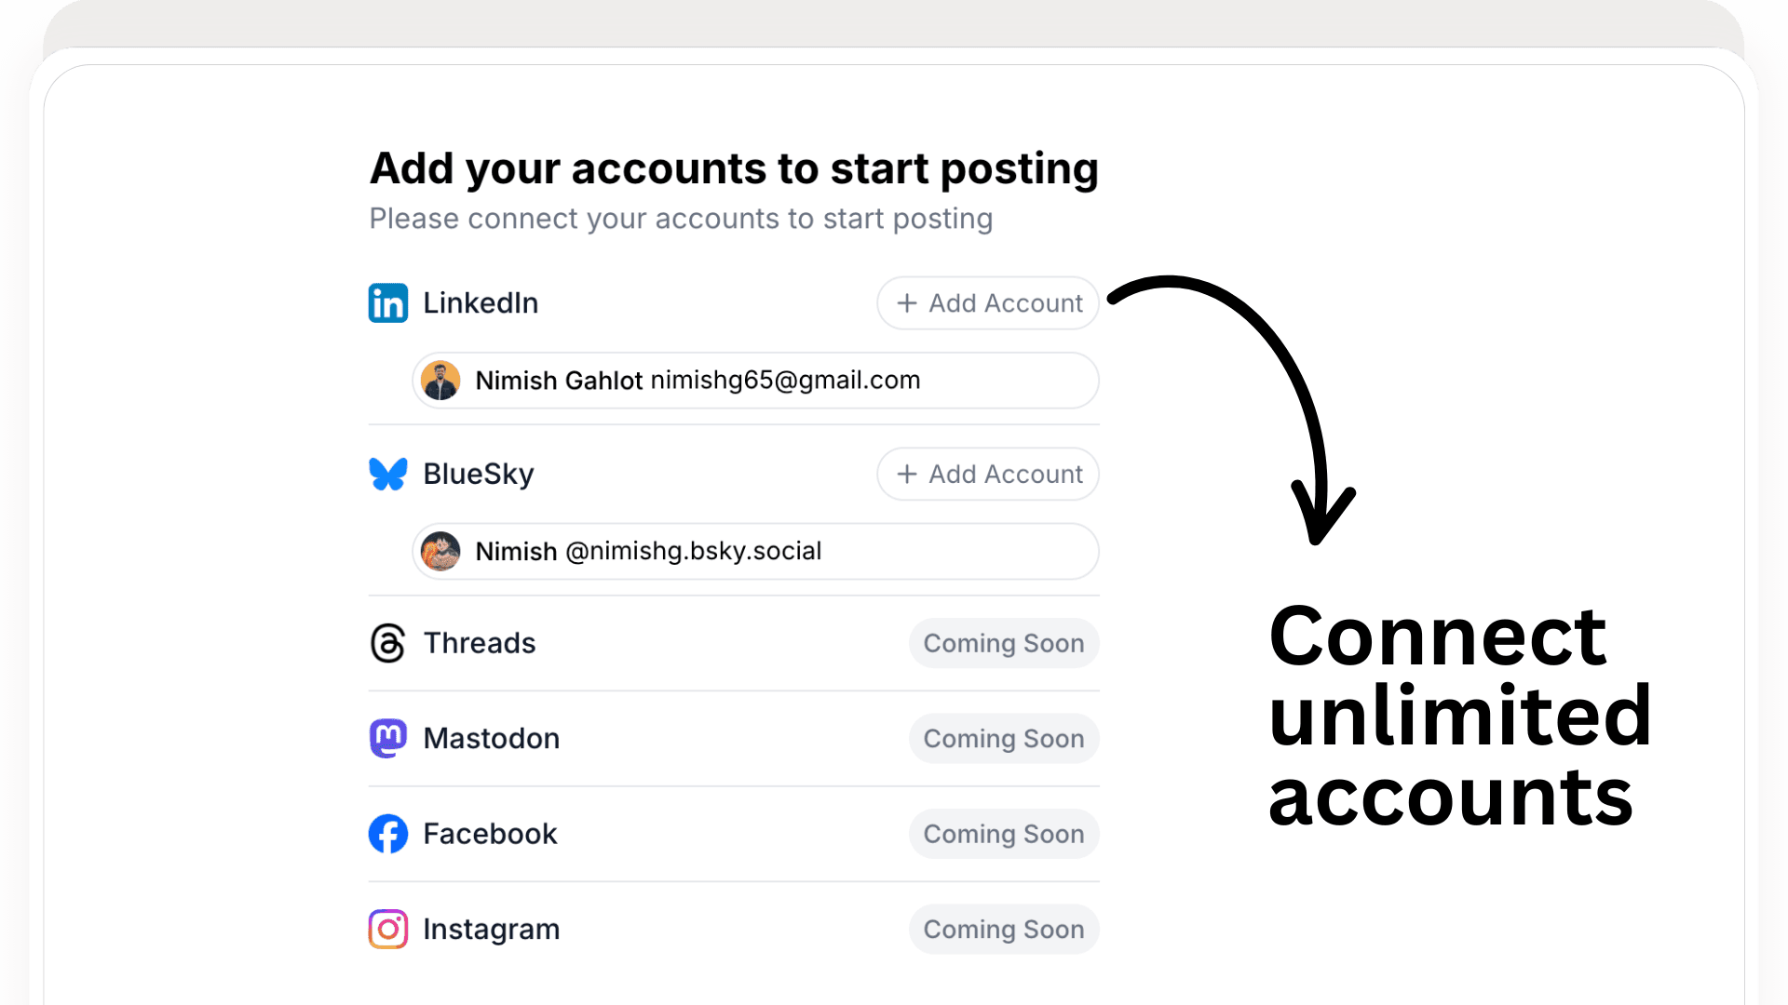Click the BlueSky butterfly icon

388,474
